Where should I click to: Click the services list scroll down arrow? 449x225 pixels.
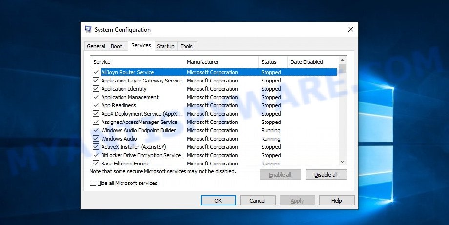(x=342, y=162)
